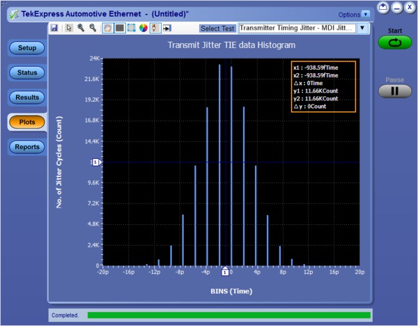
Task: Start the test run
Action: pyautogui.click(x=395, y=42)
